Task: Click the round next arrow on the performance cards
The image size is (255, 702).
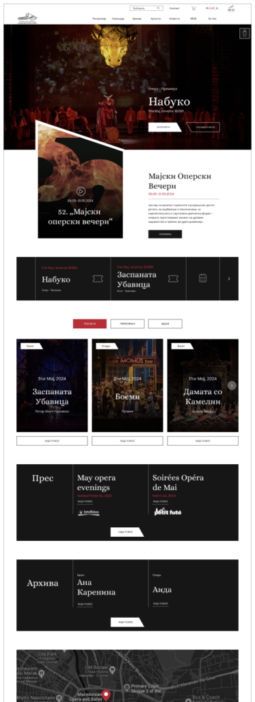Action: [232, 385]
